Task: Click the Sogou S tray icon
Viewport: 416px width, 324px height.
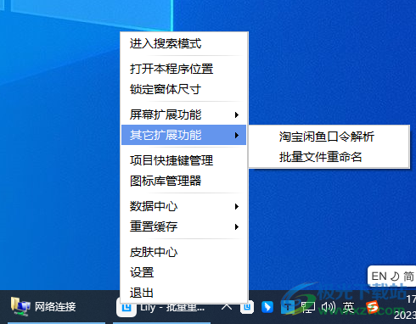Action: 372,307
